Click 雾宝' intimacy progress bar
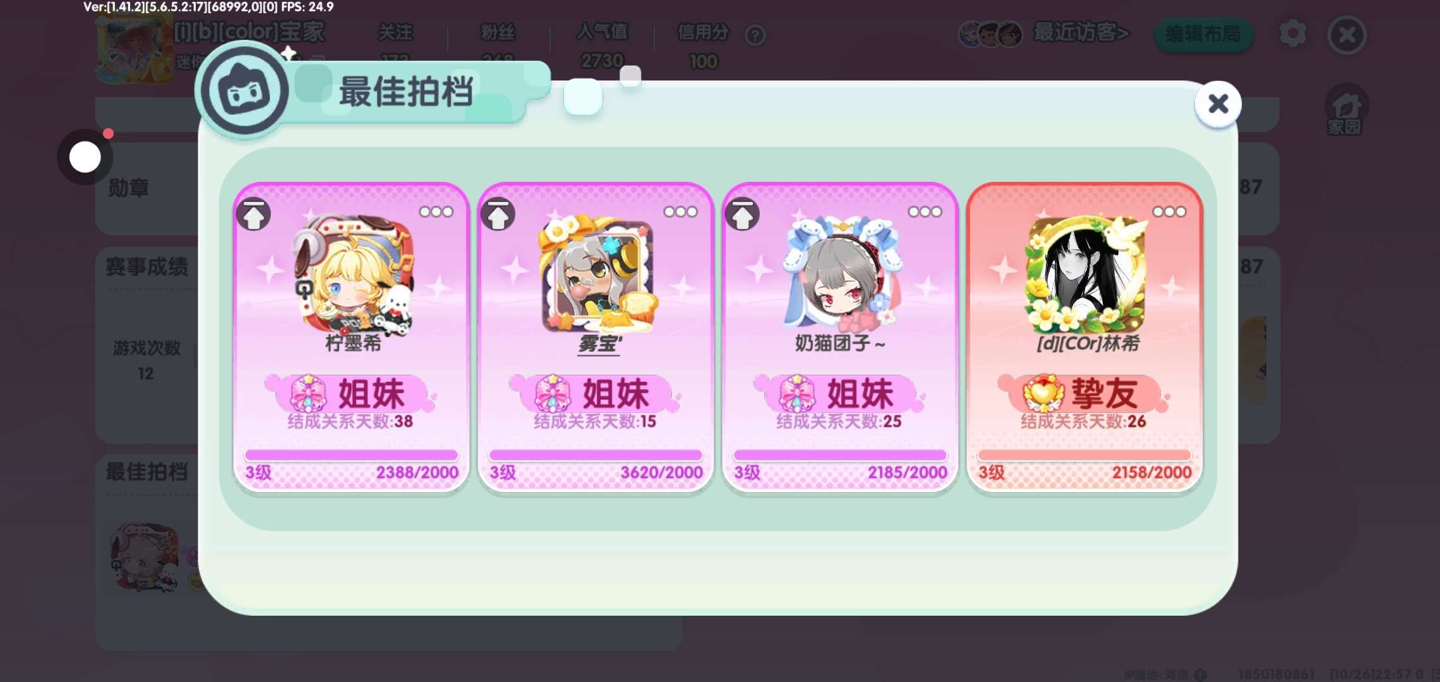 596,455
